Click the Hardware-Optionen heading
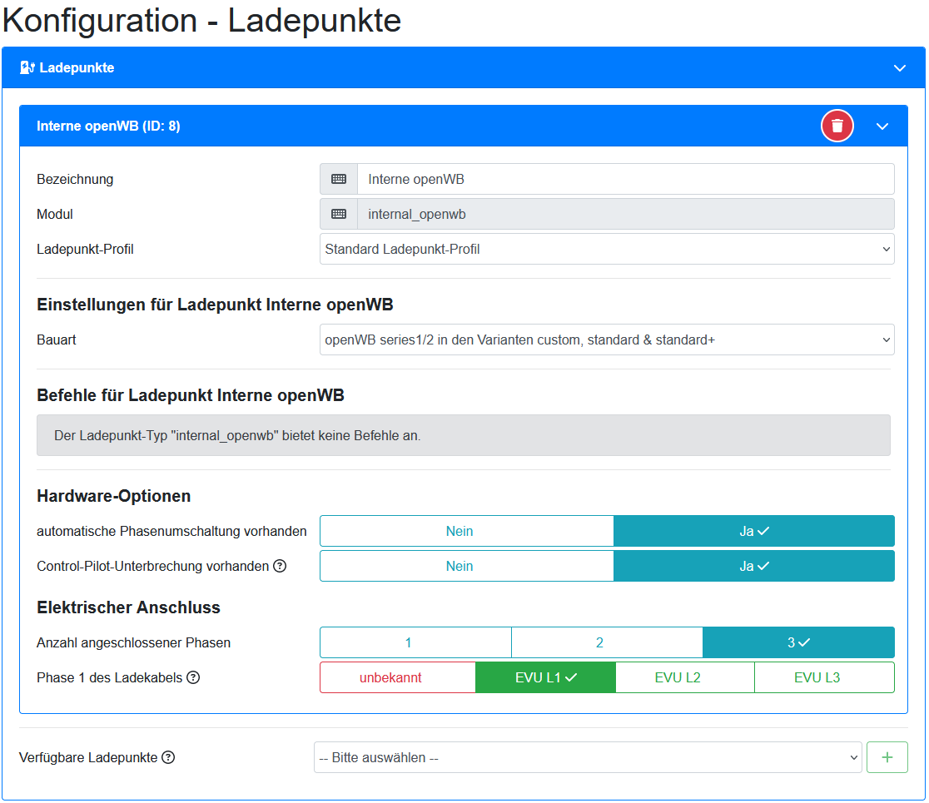929x803 pixels. coord(114,496)
